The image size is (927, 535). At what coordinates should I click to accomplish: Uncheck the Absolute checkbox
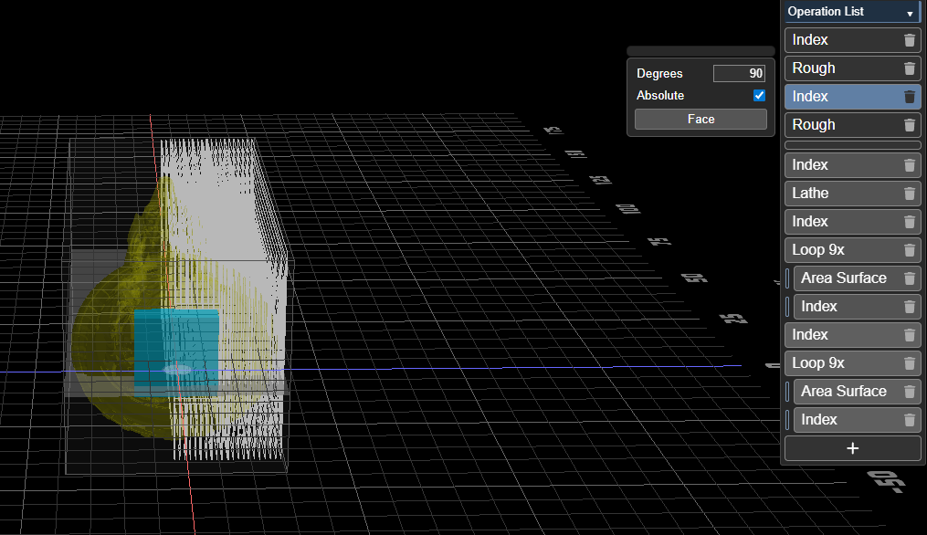[759, 96]
